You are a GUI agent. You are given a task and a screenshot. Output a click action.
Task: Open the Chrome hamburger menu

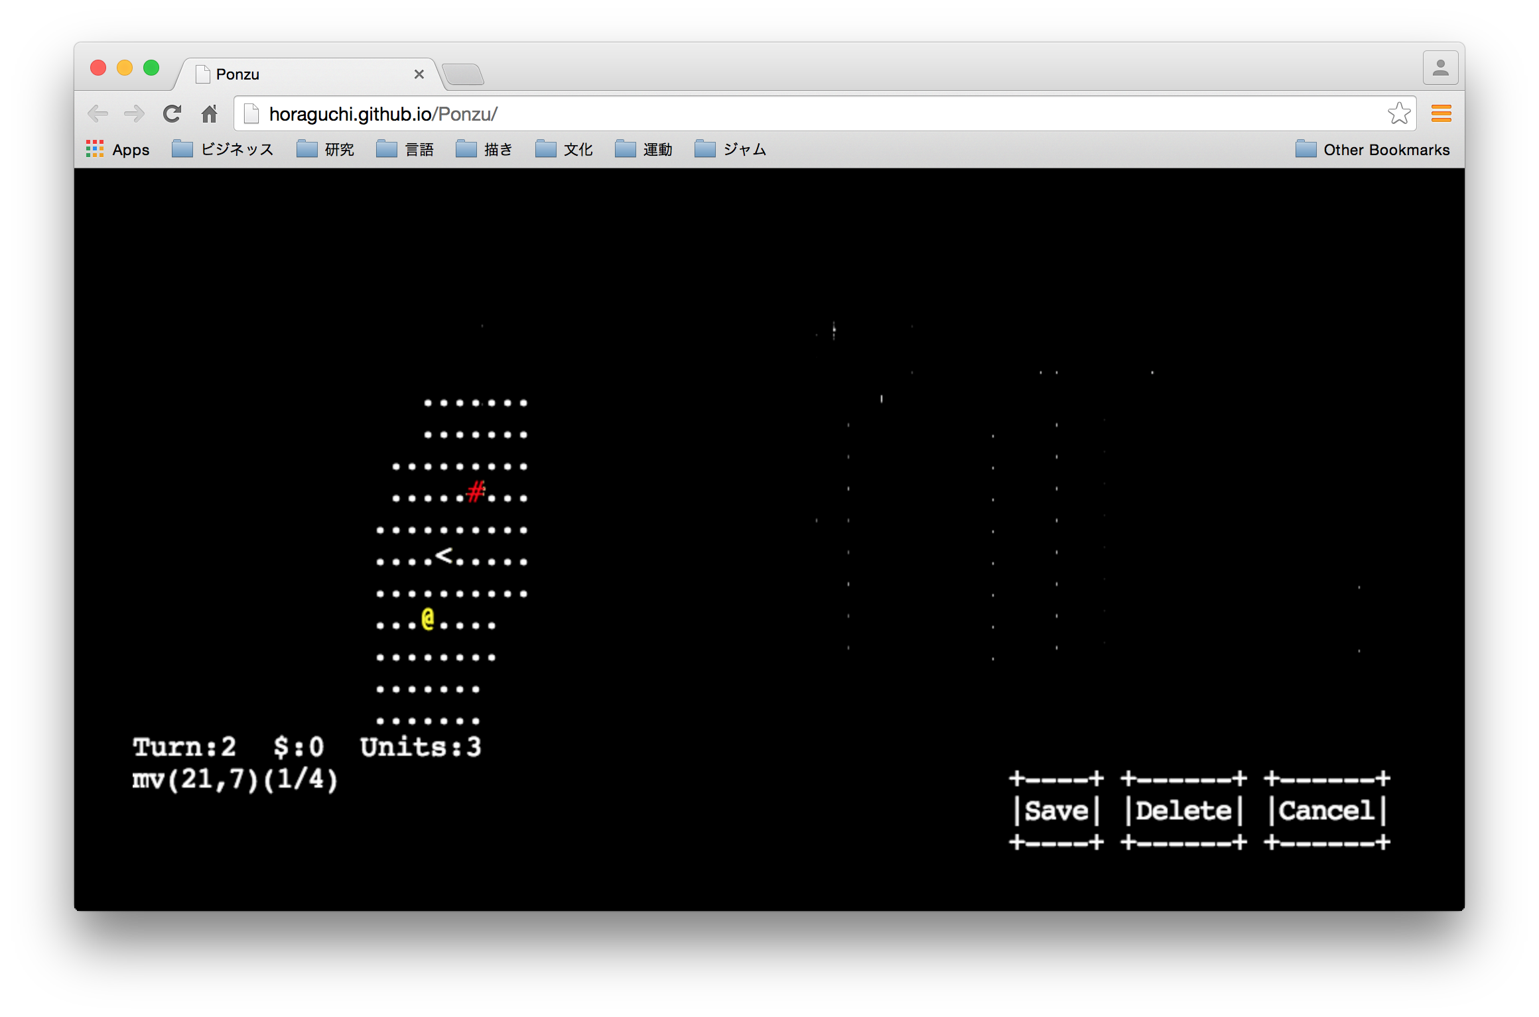click(1441, 114)
